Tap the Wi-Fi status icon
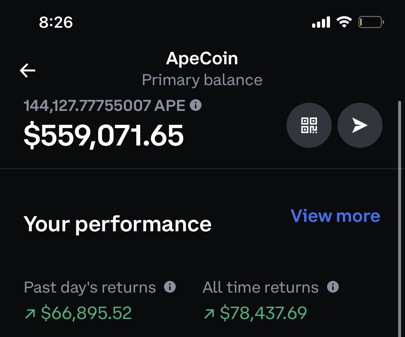The height and width of the screenshot is (337, 405). [344, 22]
